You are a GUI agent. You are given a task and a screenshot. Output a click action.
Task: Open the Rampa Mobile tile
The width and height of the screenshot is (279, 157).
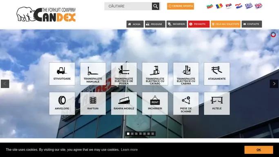(x=124, y=103)
